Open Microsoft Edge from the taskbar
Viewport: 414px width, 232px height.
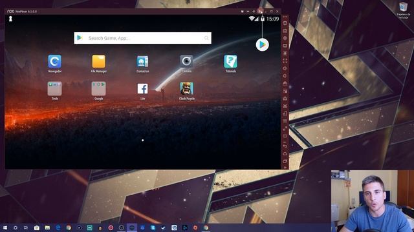tap(58, 227)
